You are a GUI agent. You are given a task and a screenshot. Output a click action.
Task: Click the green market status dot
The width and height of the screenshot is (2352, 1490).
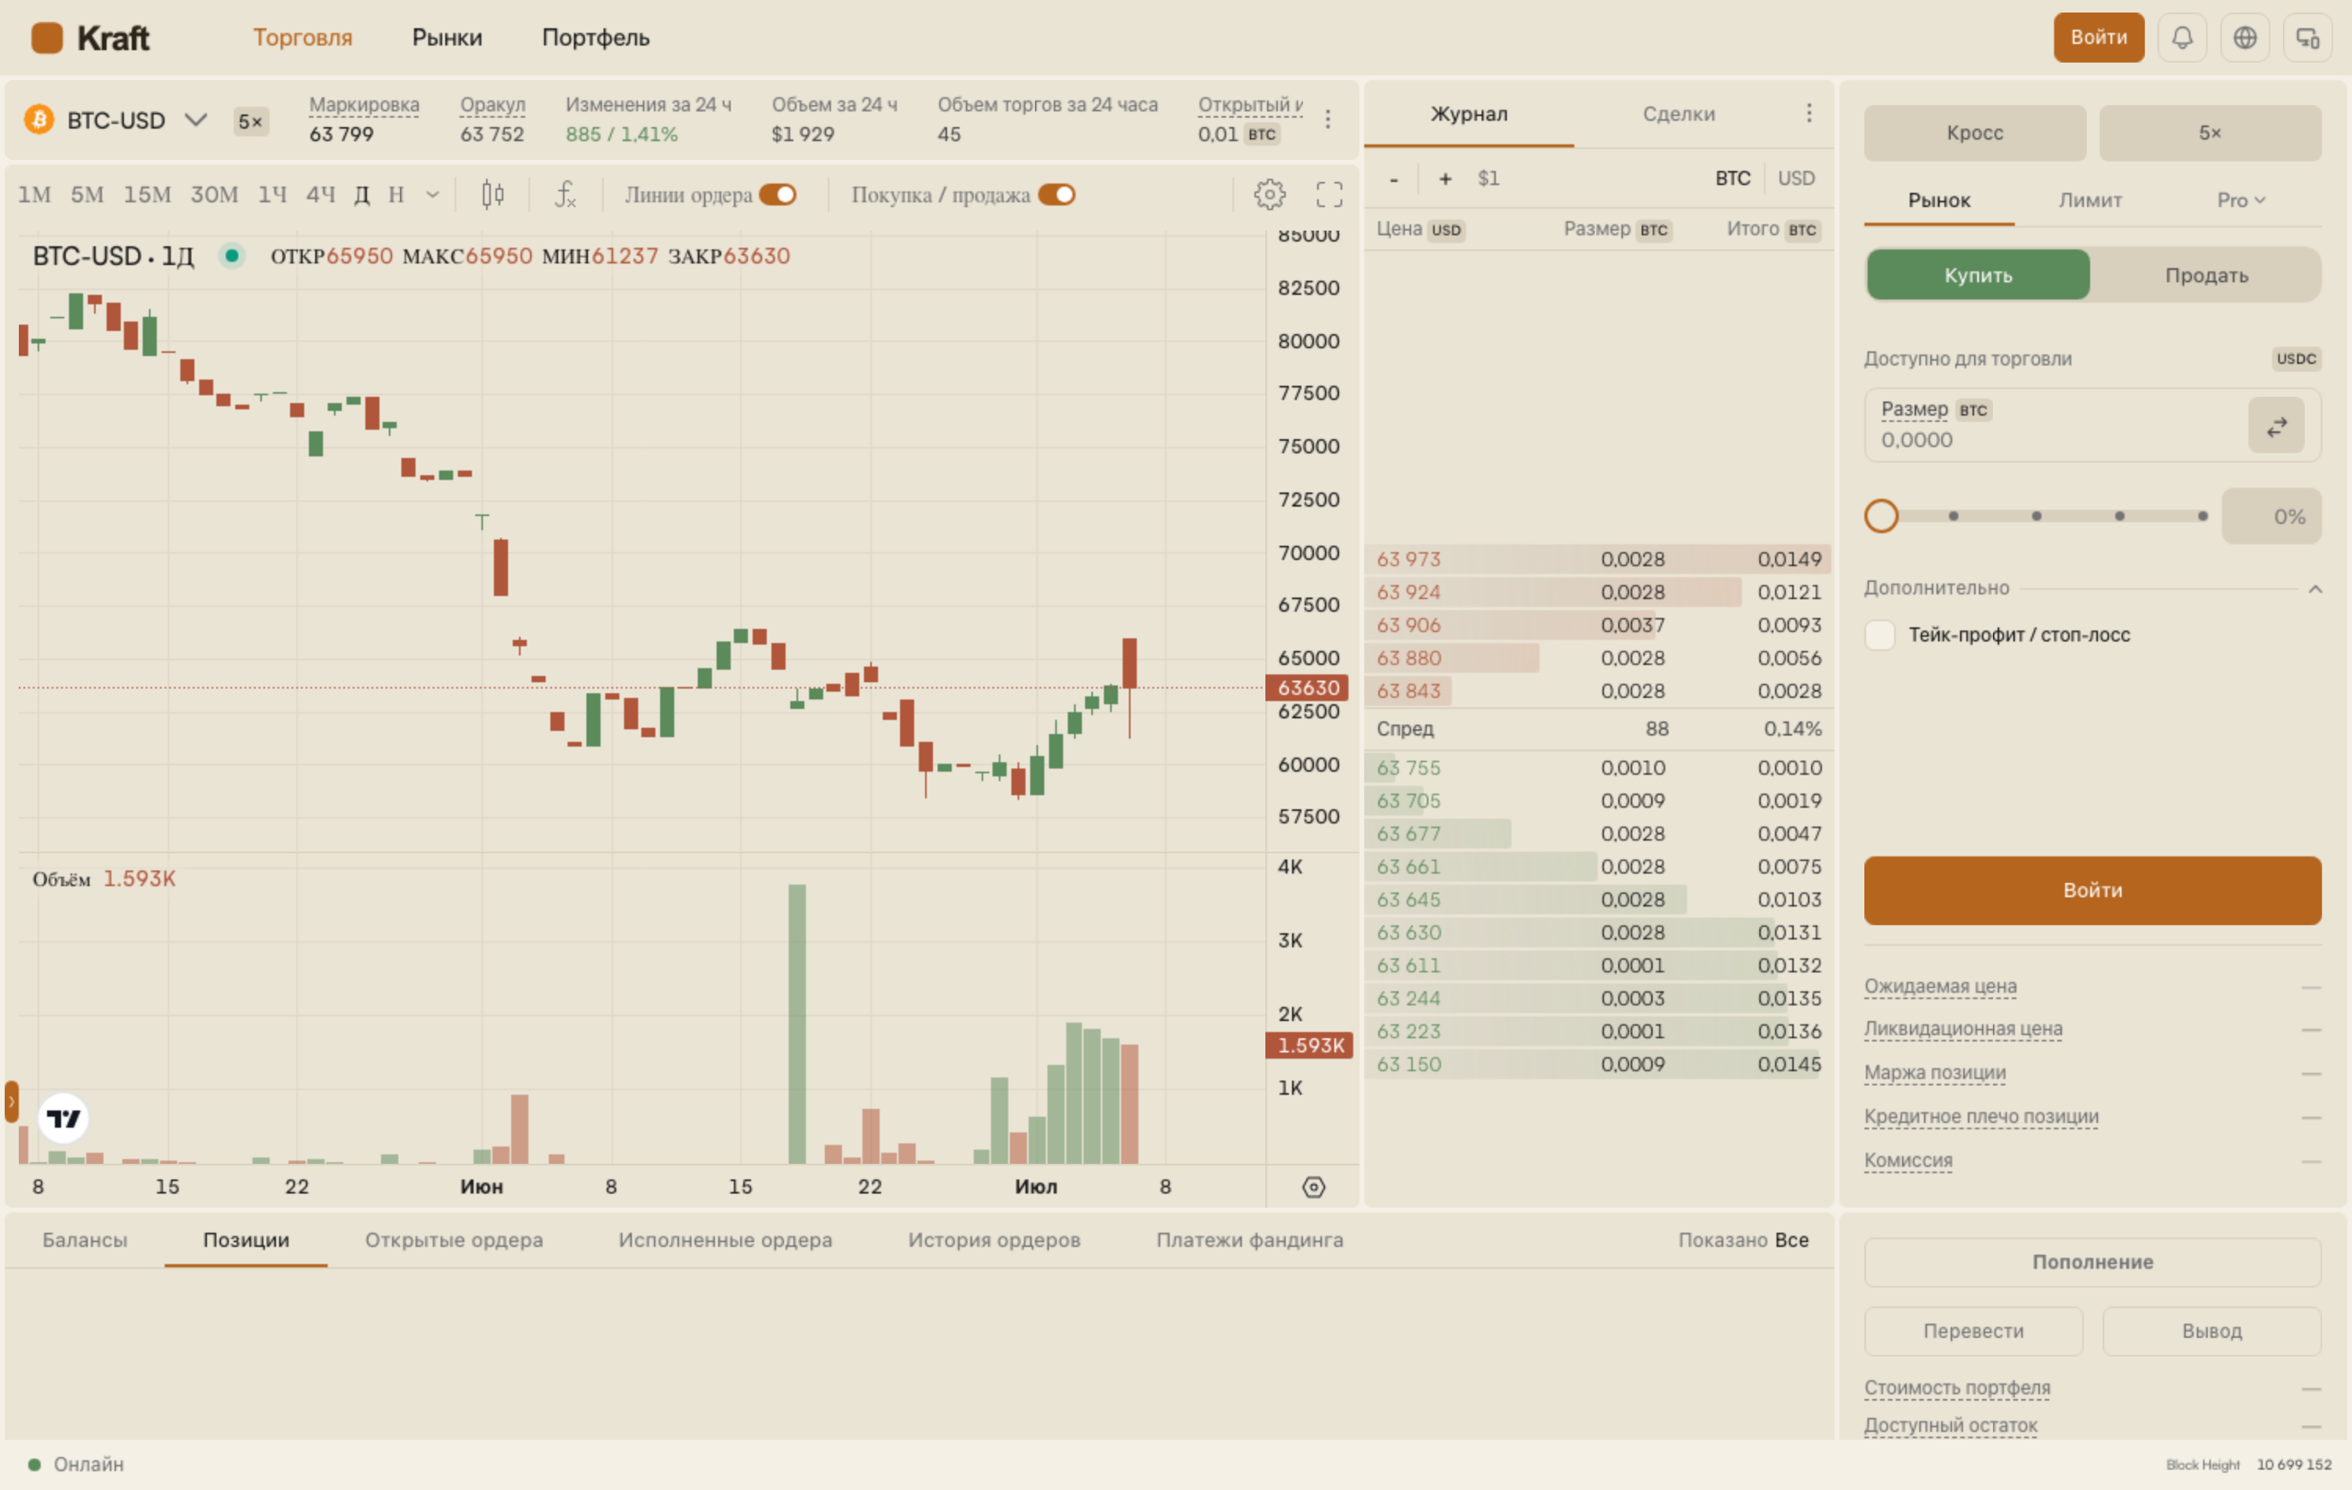coord(231,256)
